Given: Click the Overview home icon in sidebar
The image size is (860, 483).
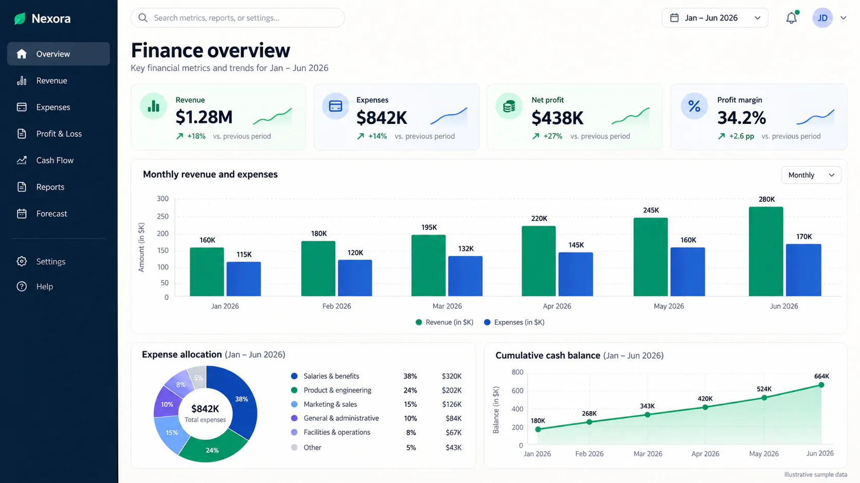Looking at the screenshot, I should pyautogui.click(x=22, y=54).
